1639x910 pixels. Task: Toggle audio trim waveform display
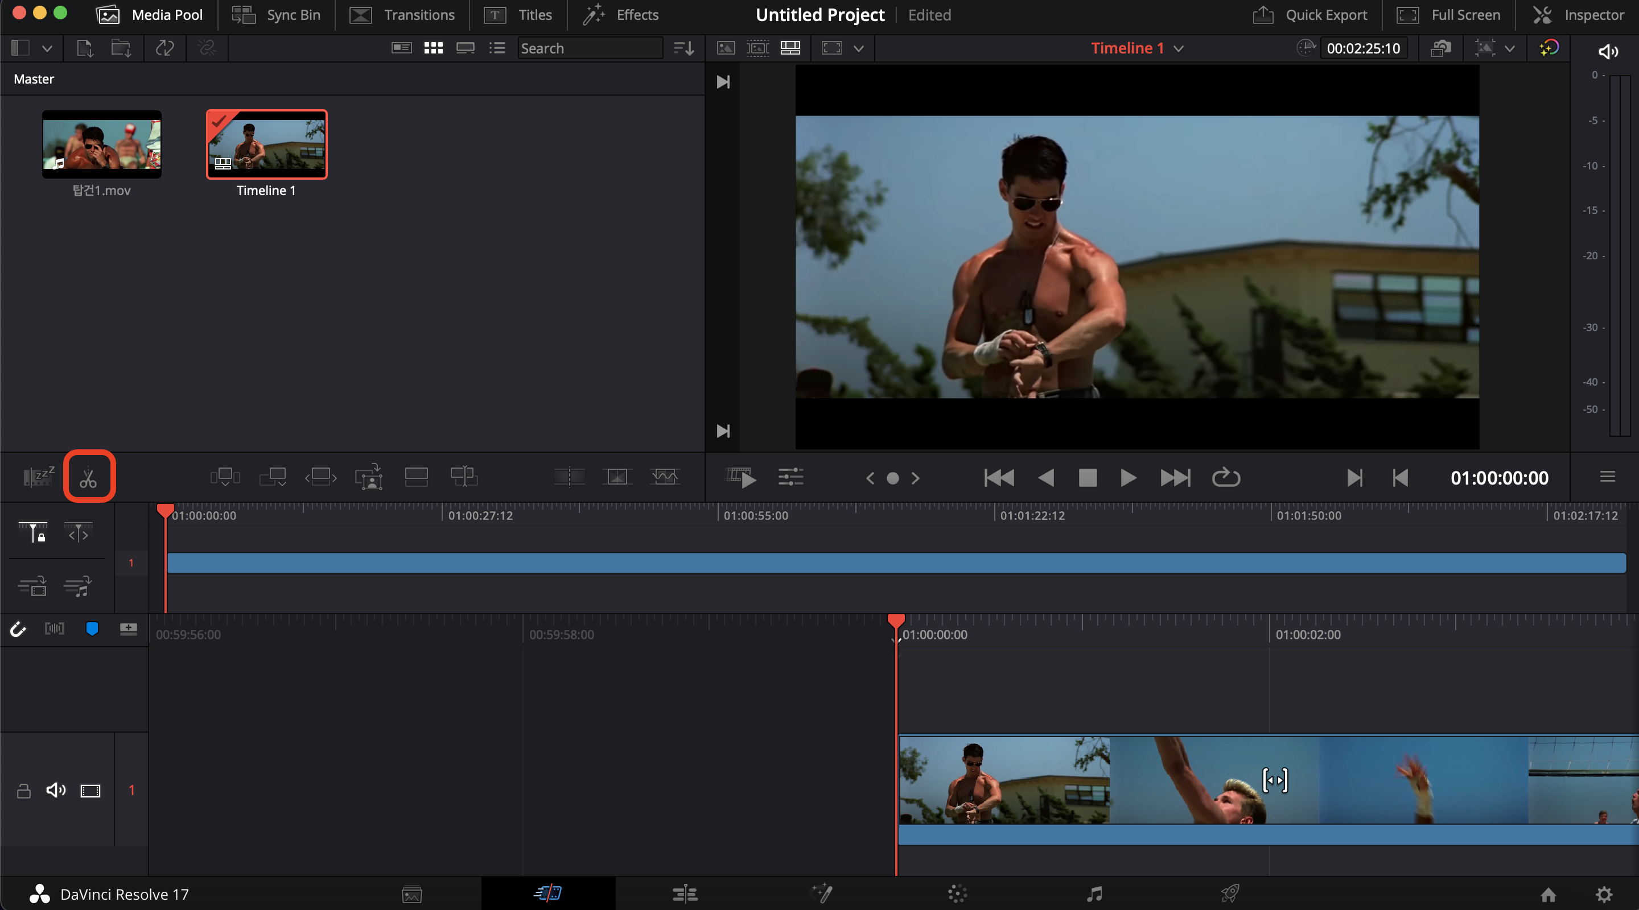[x=54, y=628]
